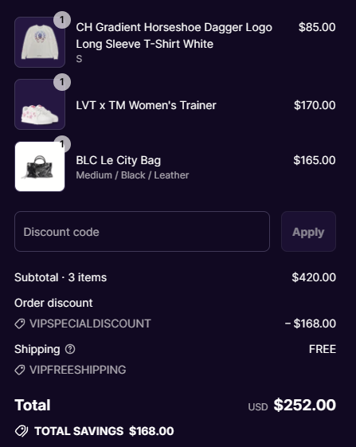Open the white long sleeve T-shirt thumbnail
The height and width of the screenshot is (447, 356).
point(40,42)
